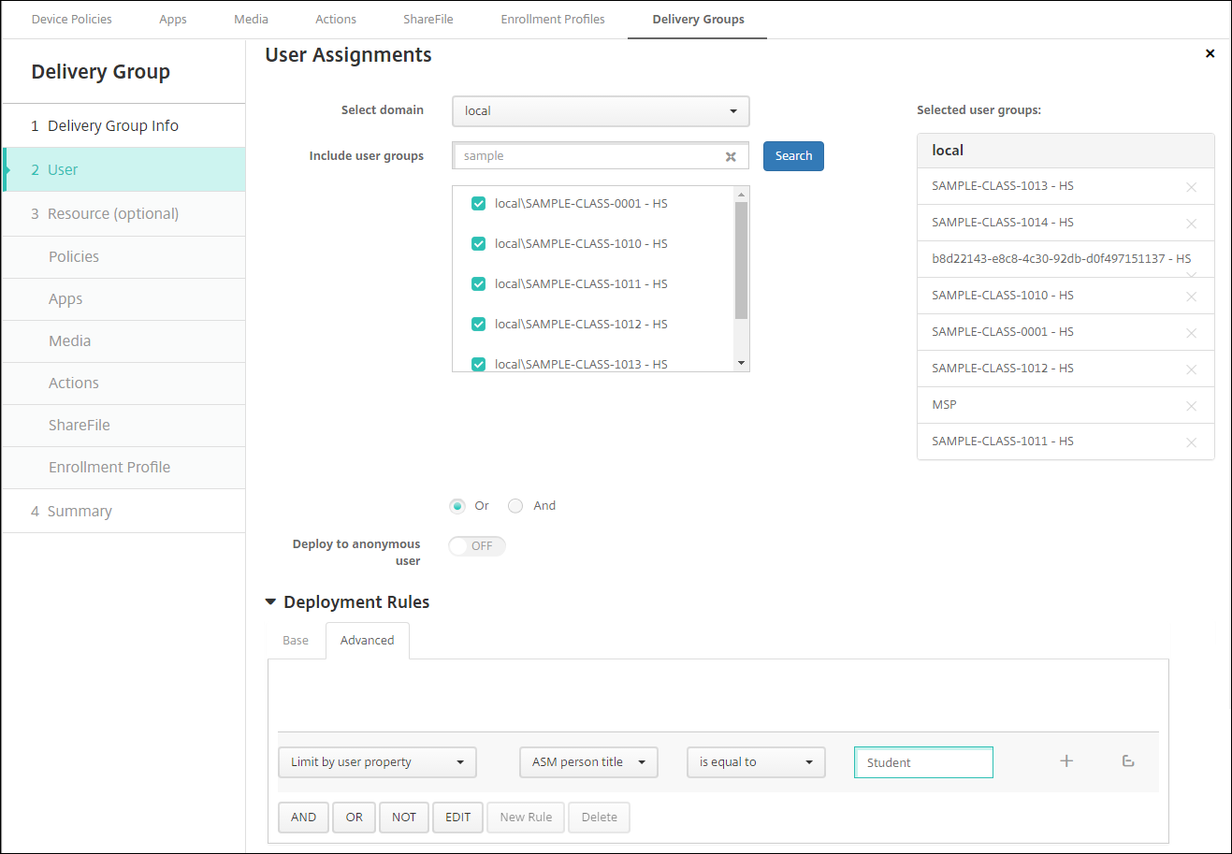Image resolution: width=1232 pixels, height=854 pixels.
Task: Open the ASM person title dropdown
Action: click(x=588, y=762)
